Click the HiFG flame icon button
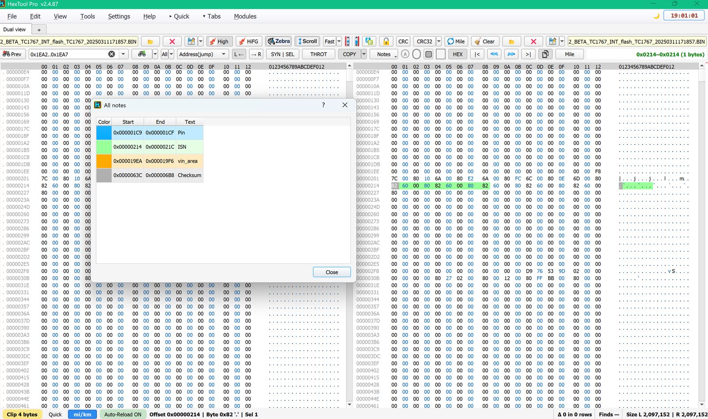 point(249,42)
